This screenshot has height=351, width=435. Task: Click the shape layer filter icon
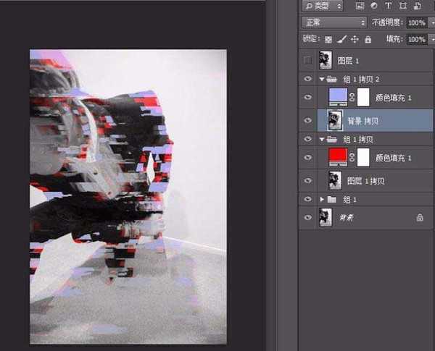click(x=404, y=6)
